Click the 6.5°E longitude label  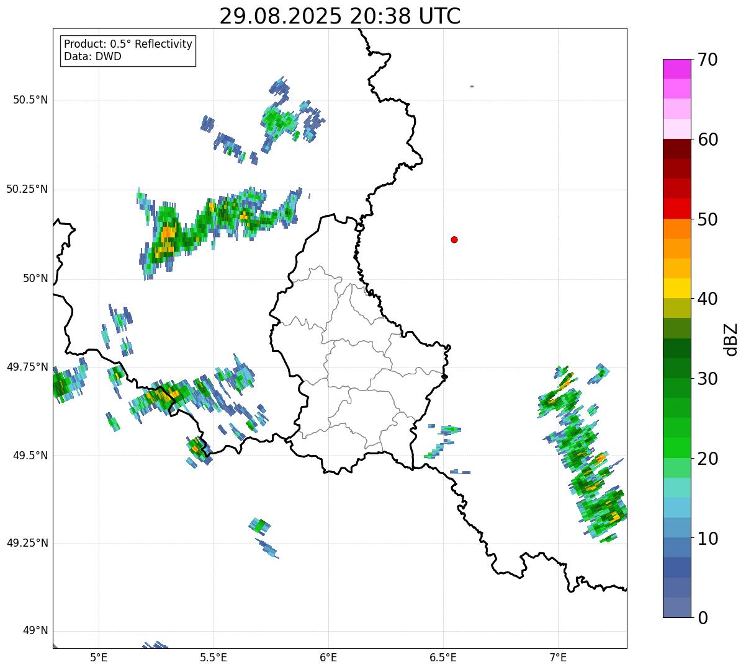(443, 657)
